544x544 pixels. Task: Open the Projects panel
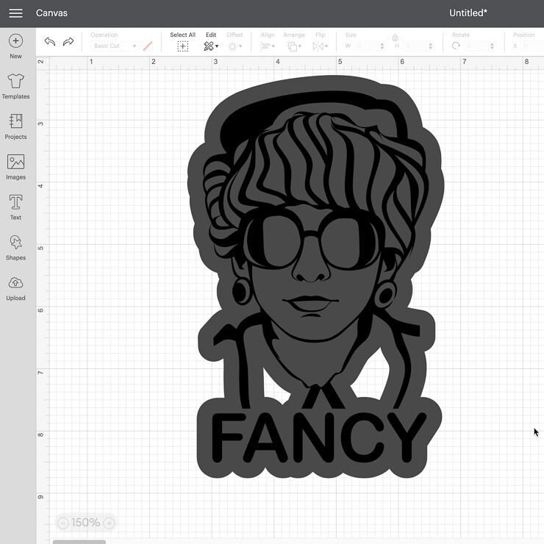(15, 126)
